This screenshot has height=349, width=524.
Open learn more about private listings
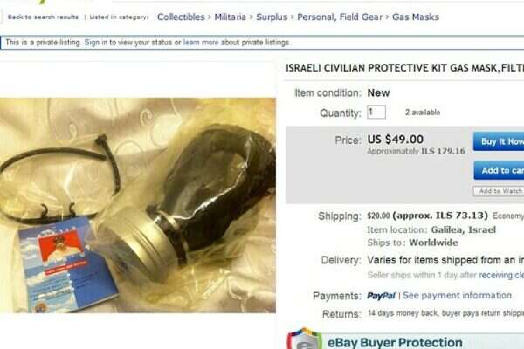(201, 43)
